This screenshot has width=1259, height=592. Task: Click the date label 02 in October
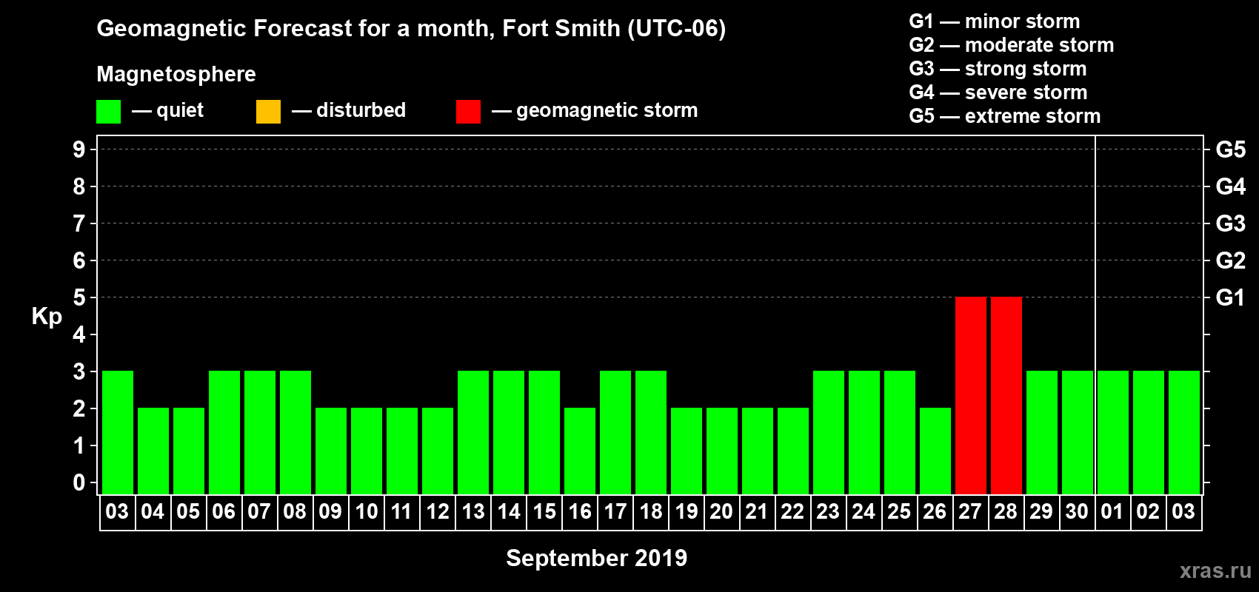click(x=1148, y=512)
